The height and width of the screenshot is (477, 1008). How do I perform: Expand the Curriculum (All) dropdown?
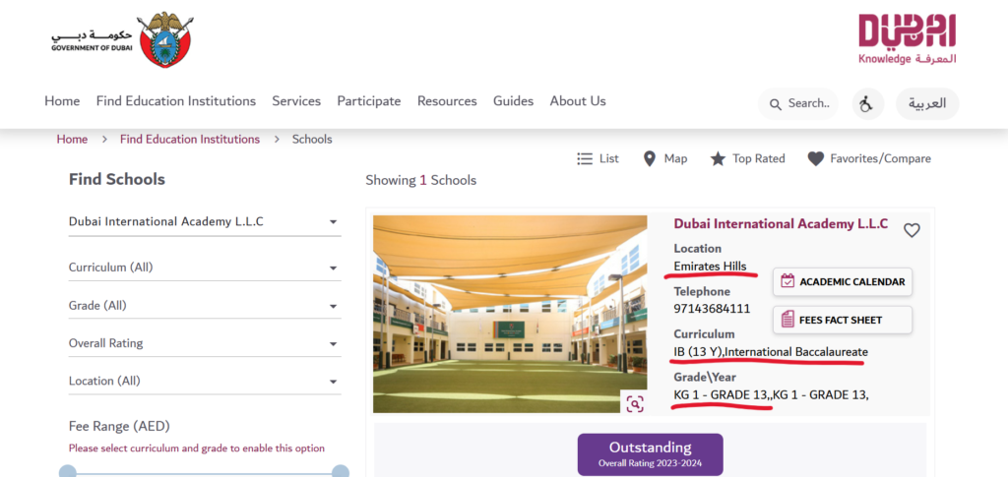[205, 268]
